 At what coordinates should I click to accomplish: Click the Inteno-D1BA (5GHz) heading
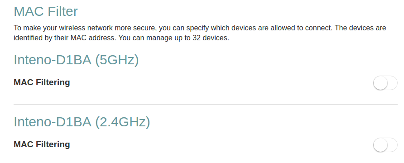click(76, 60)
